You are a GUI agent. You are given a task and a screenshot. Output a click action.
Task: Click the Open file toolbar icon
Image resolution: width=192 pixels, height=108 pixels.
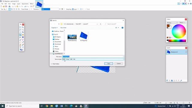click(x=4, y=6)
